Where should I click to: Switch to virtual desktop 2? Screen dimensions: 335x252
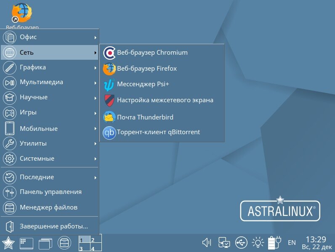[96, 239]
